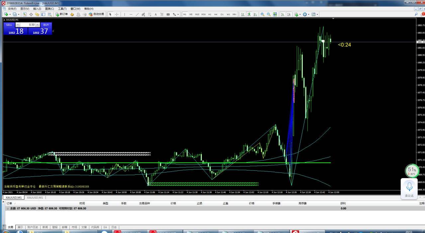
Task: Select Candlesticks chart display icon
Action: tap(249, 14)
